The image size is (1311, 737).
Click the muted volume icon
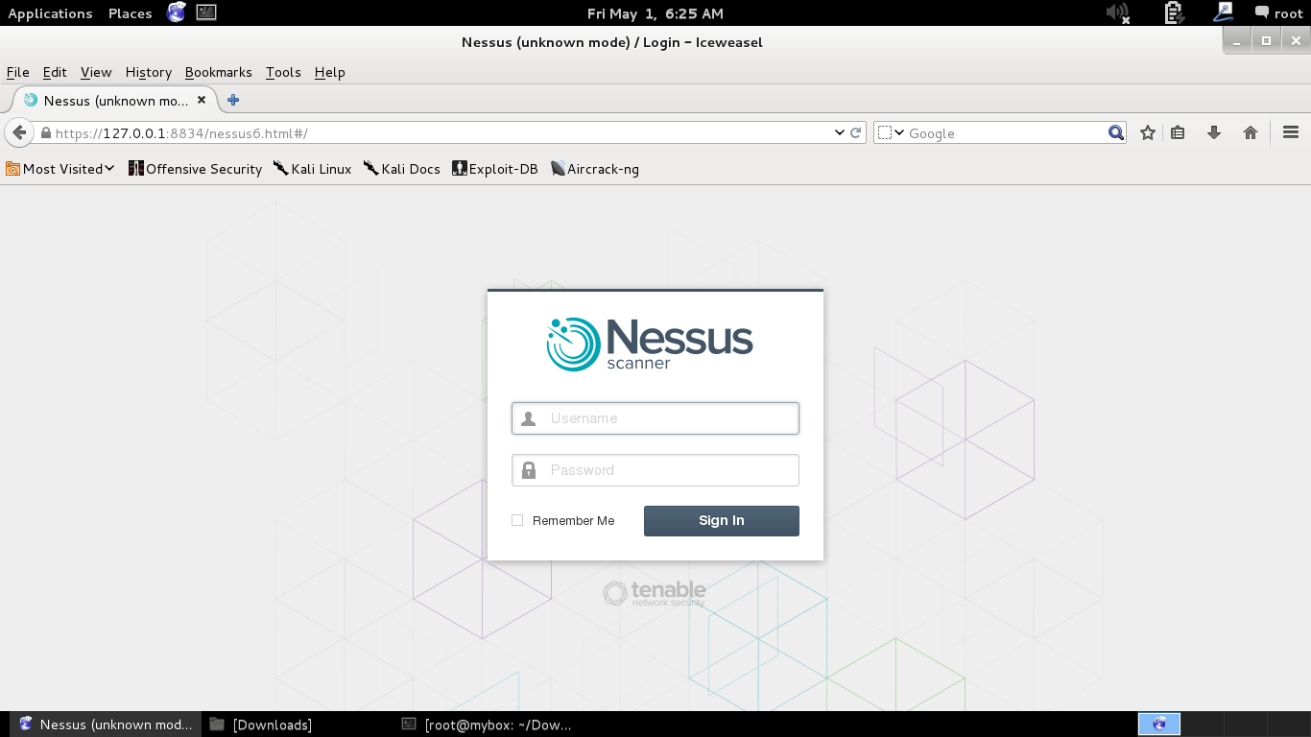pyautogui.click(x=1118, y=12)
